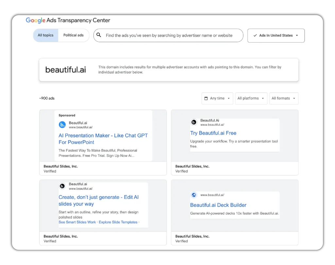Click Verified label under AI Presentation Maker ad
The width and height of the screenshot is (335, 265).
[50, 171]
